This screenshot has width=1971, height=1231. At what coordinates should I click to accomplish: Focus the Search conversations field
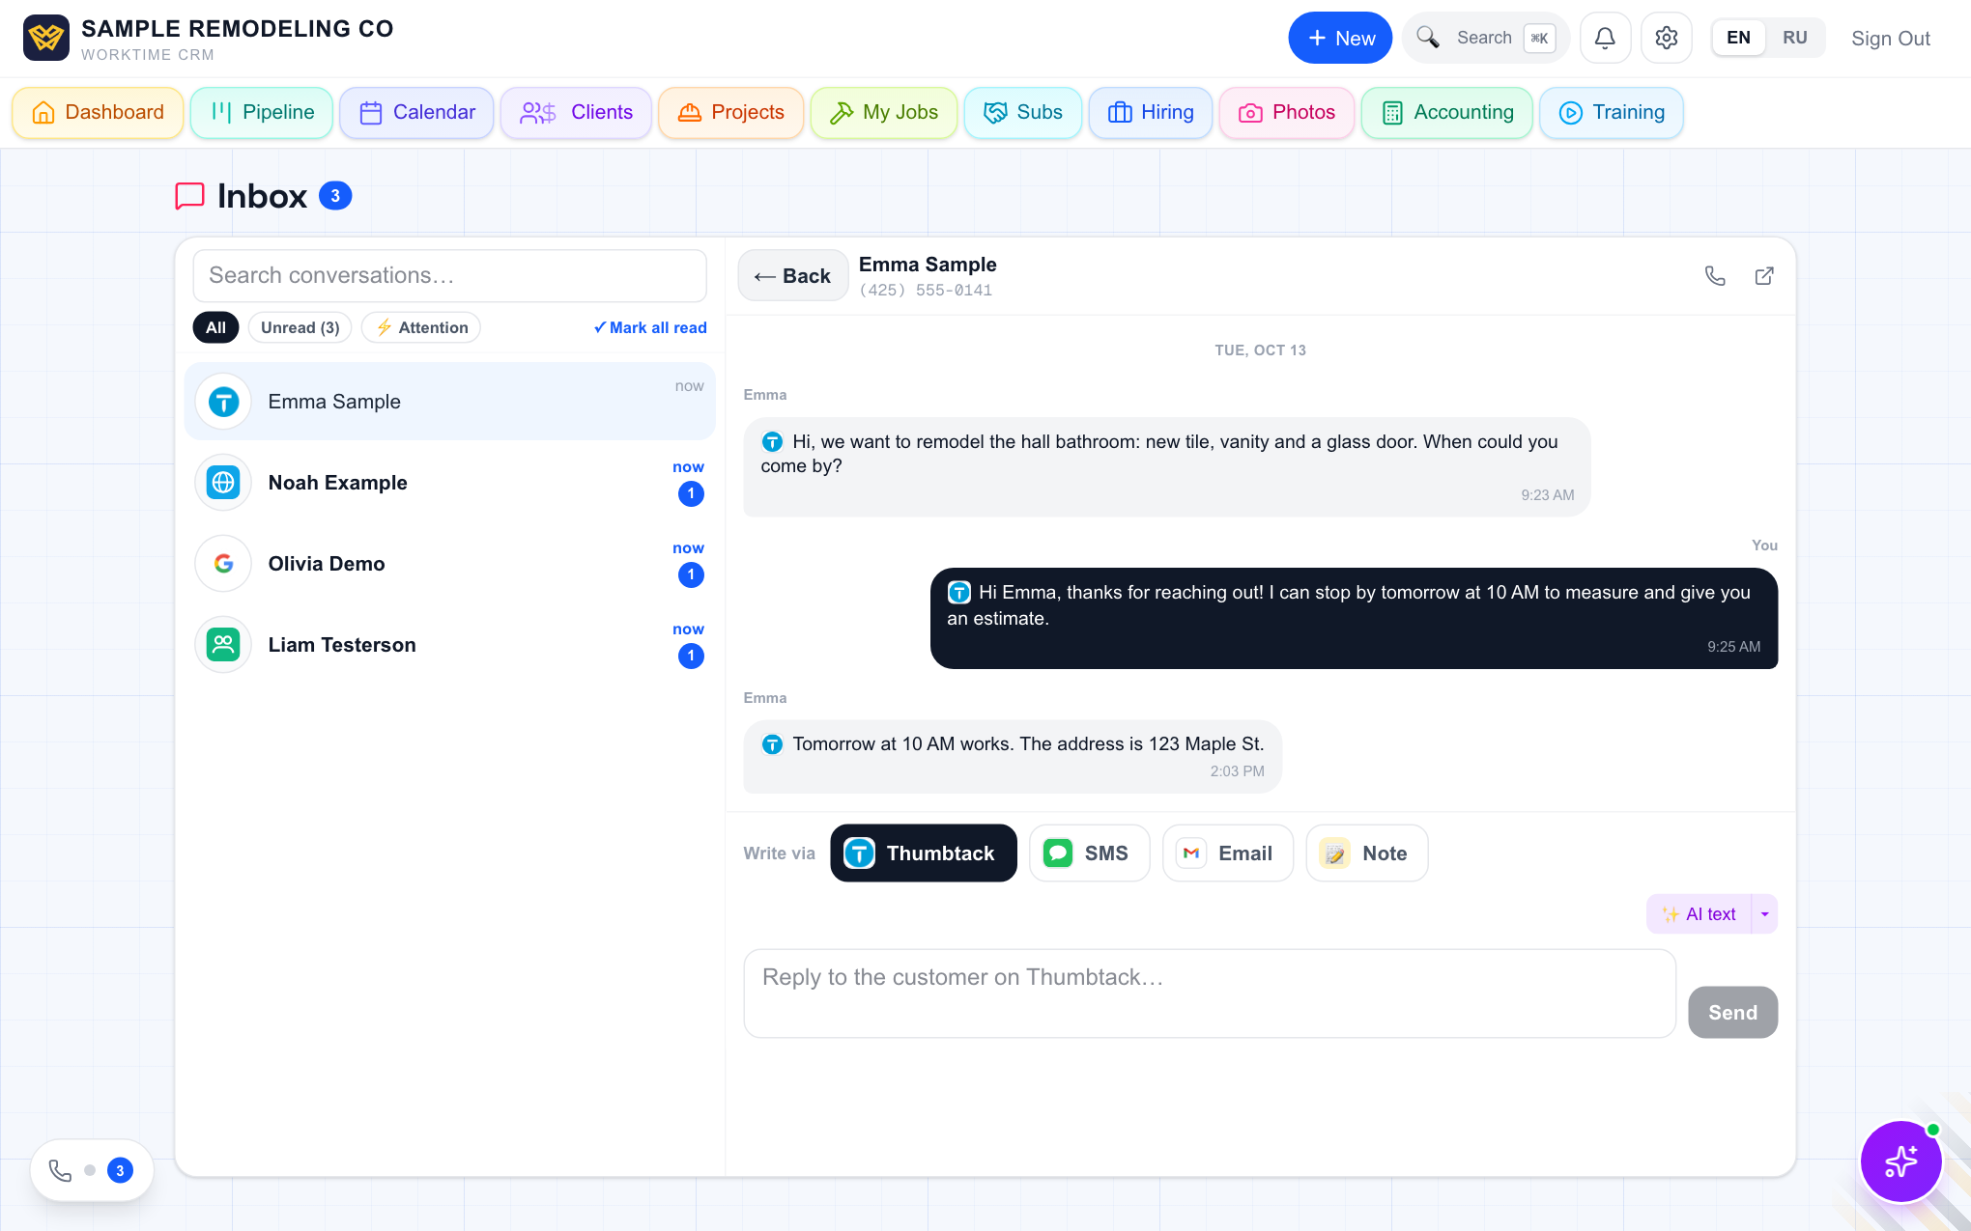click(x=450, y=276)
